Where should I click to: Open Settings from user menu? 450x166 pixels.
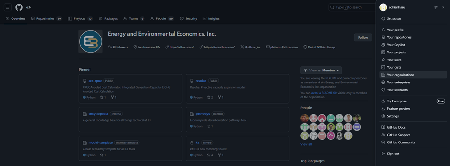(413, 116)
